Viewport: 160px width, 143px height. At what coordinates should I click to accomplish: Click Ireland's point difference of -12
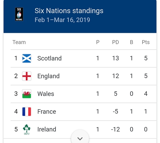[115, 129]
